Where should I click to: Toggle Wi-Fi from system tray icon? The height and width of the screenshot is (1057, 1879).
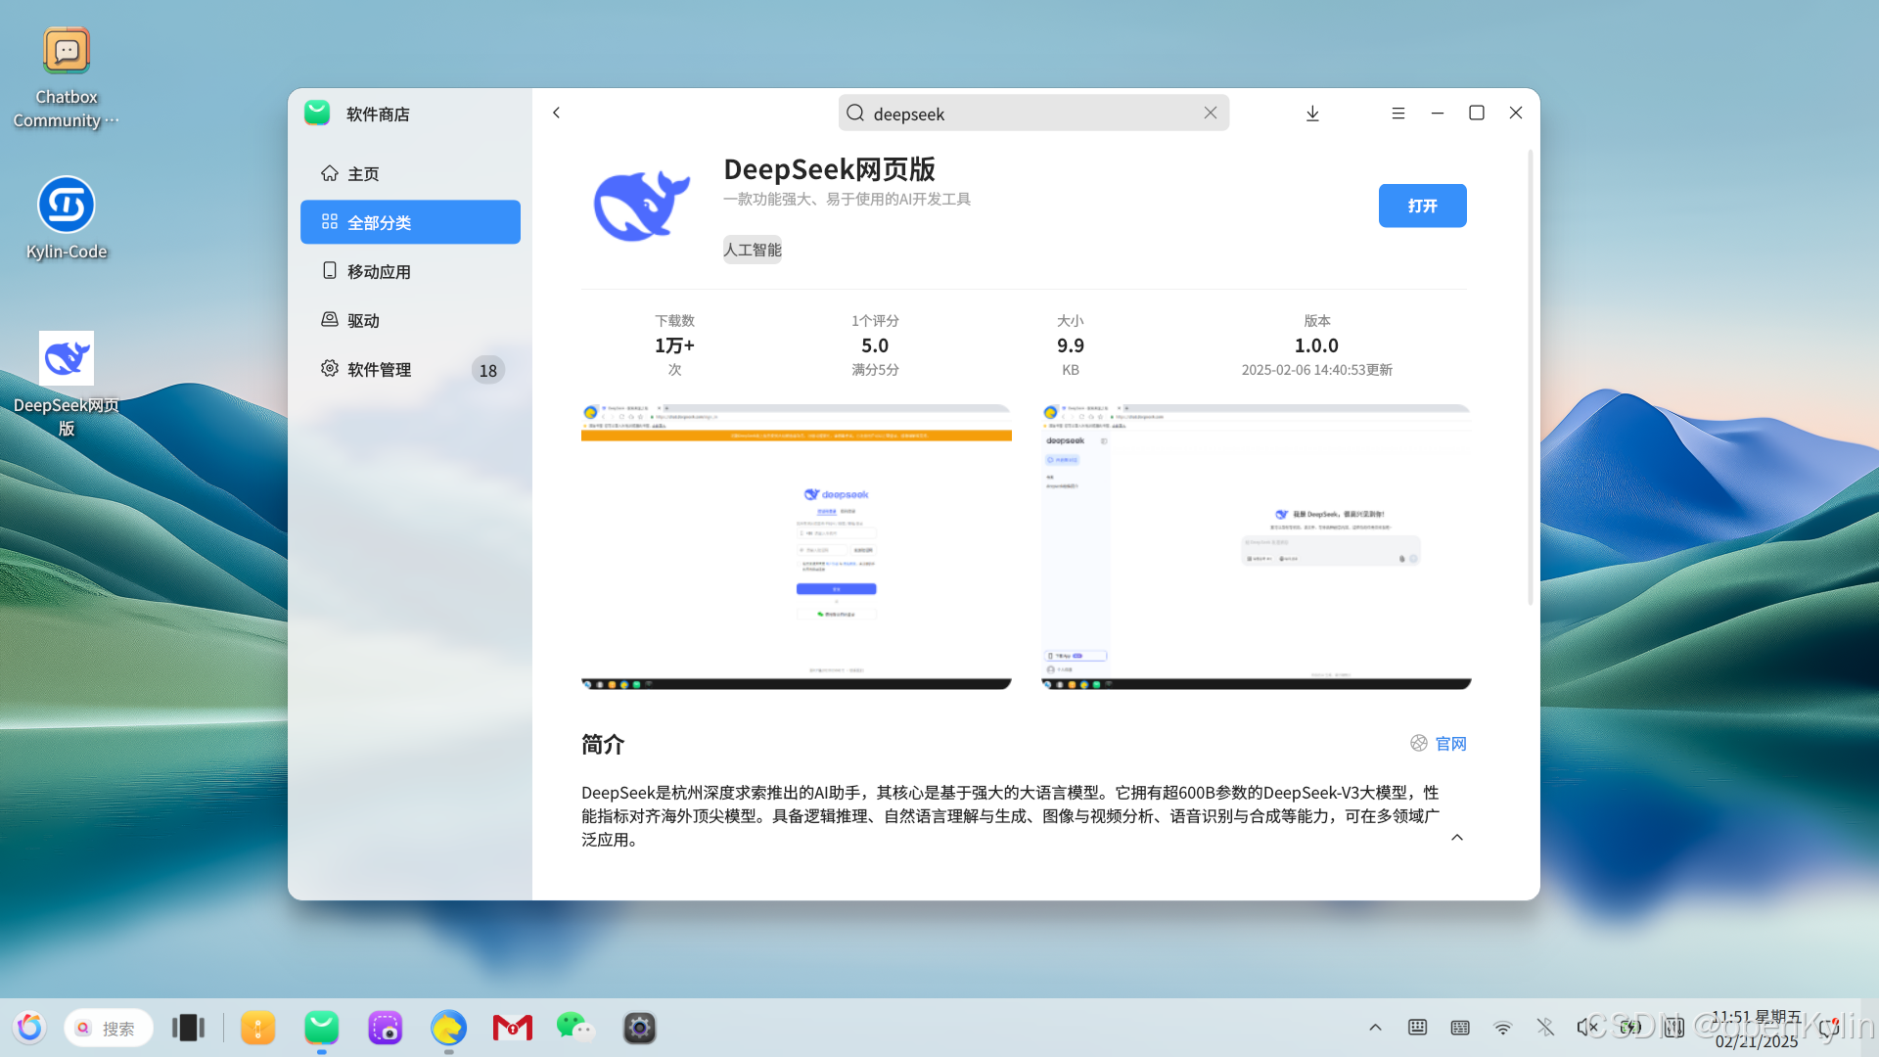point(1502,1027)
